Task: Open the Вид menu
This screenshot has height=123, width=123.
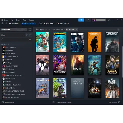Action: pos(12,20)
